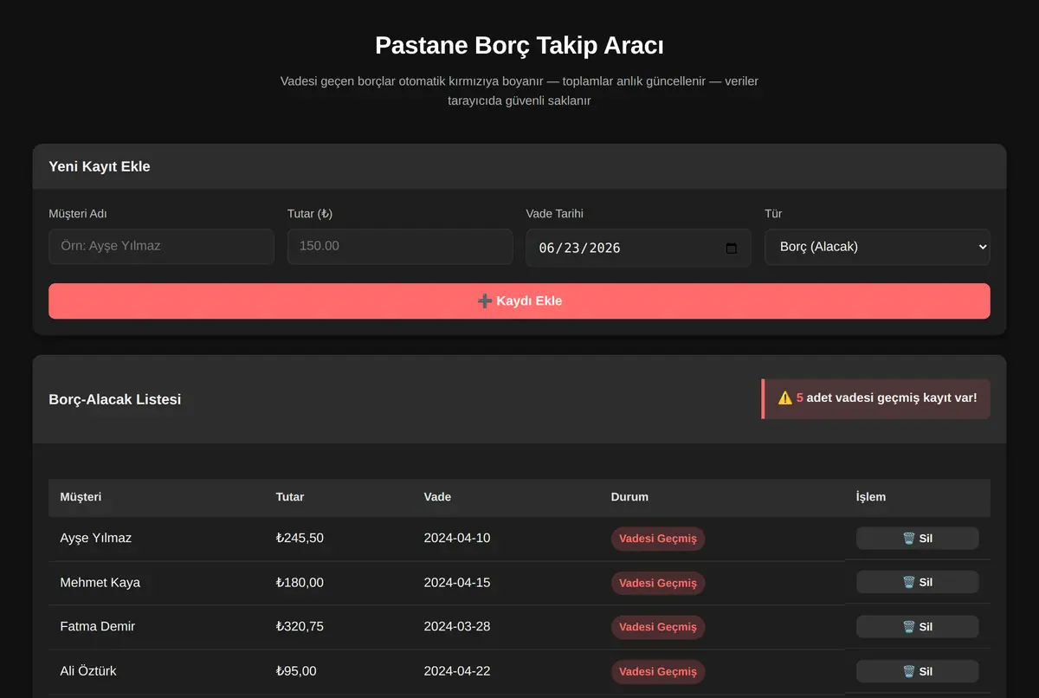
Task: Click Vadesi Geçmiş badge for Fatma Demir
Action: [658, 627]
